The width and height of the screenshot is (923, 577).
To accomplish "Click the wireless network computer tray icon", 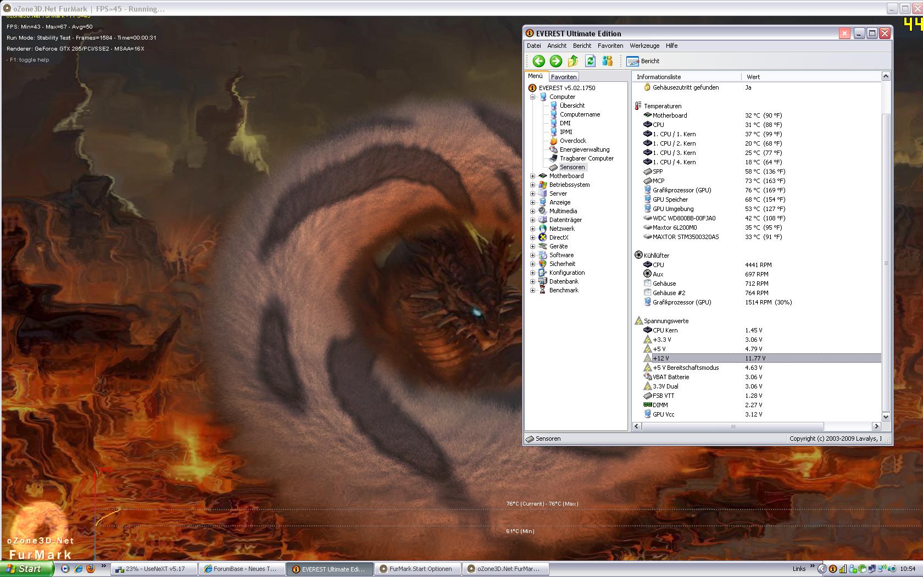I will point(882,569).
